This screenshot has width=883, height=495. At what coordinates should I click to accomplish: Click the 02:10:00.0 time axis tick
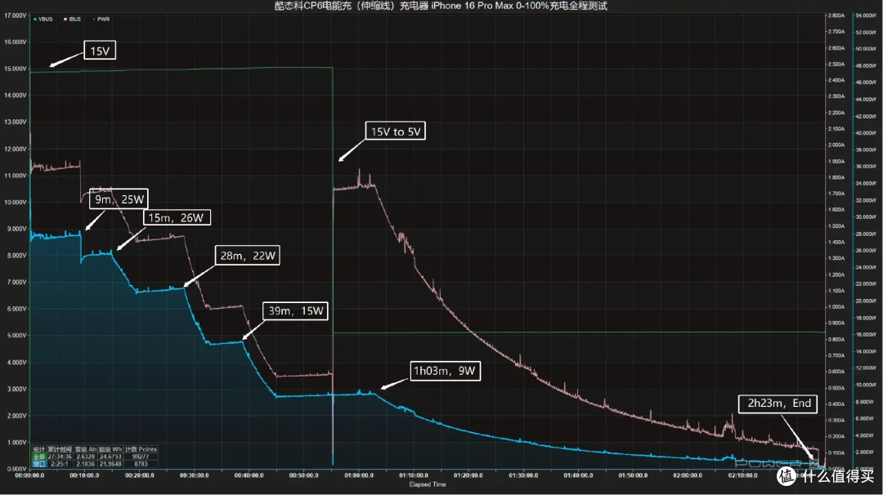[x=742, y=475]
